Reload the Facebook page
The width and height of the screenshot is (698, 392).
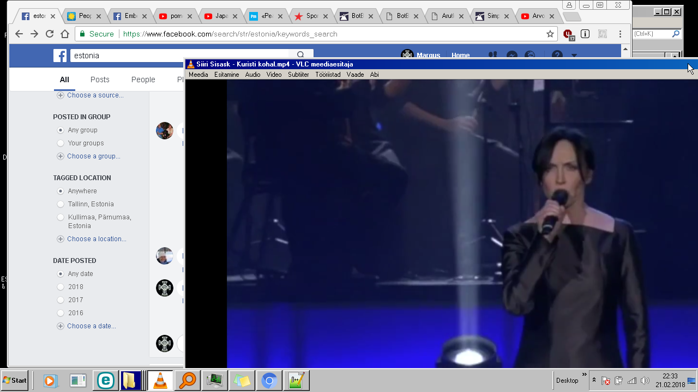(x=50, y=34)
